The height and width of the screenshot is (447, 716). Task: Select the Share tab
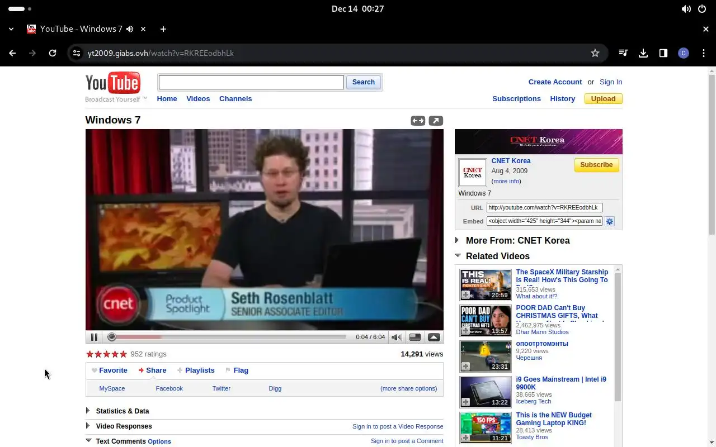pyautogui.click(x=152, y=370)
